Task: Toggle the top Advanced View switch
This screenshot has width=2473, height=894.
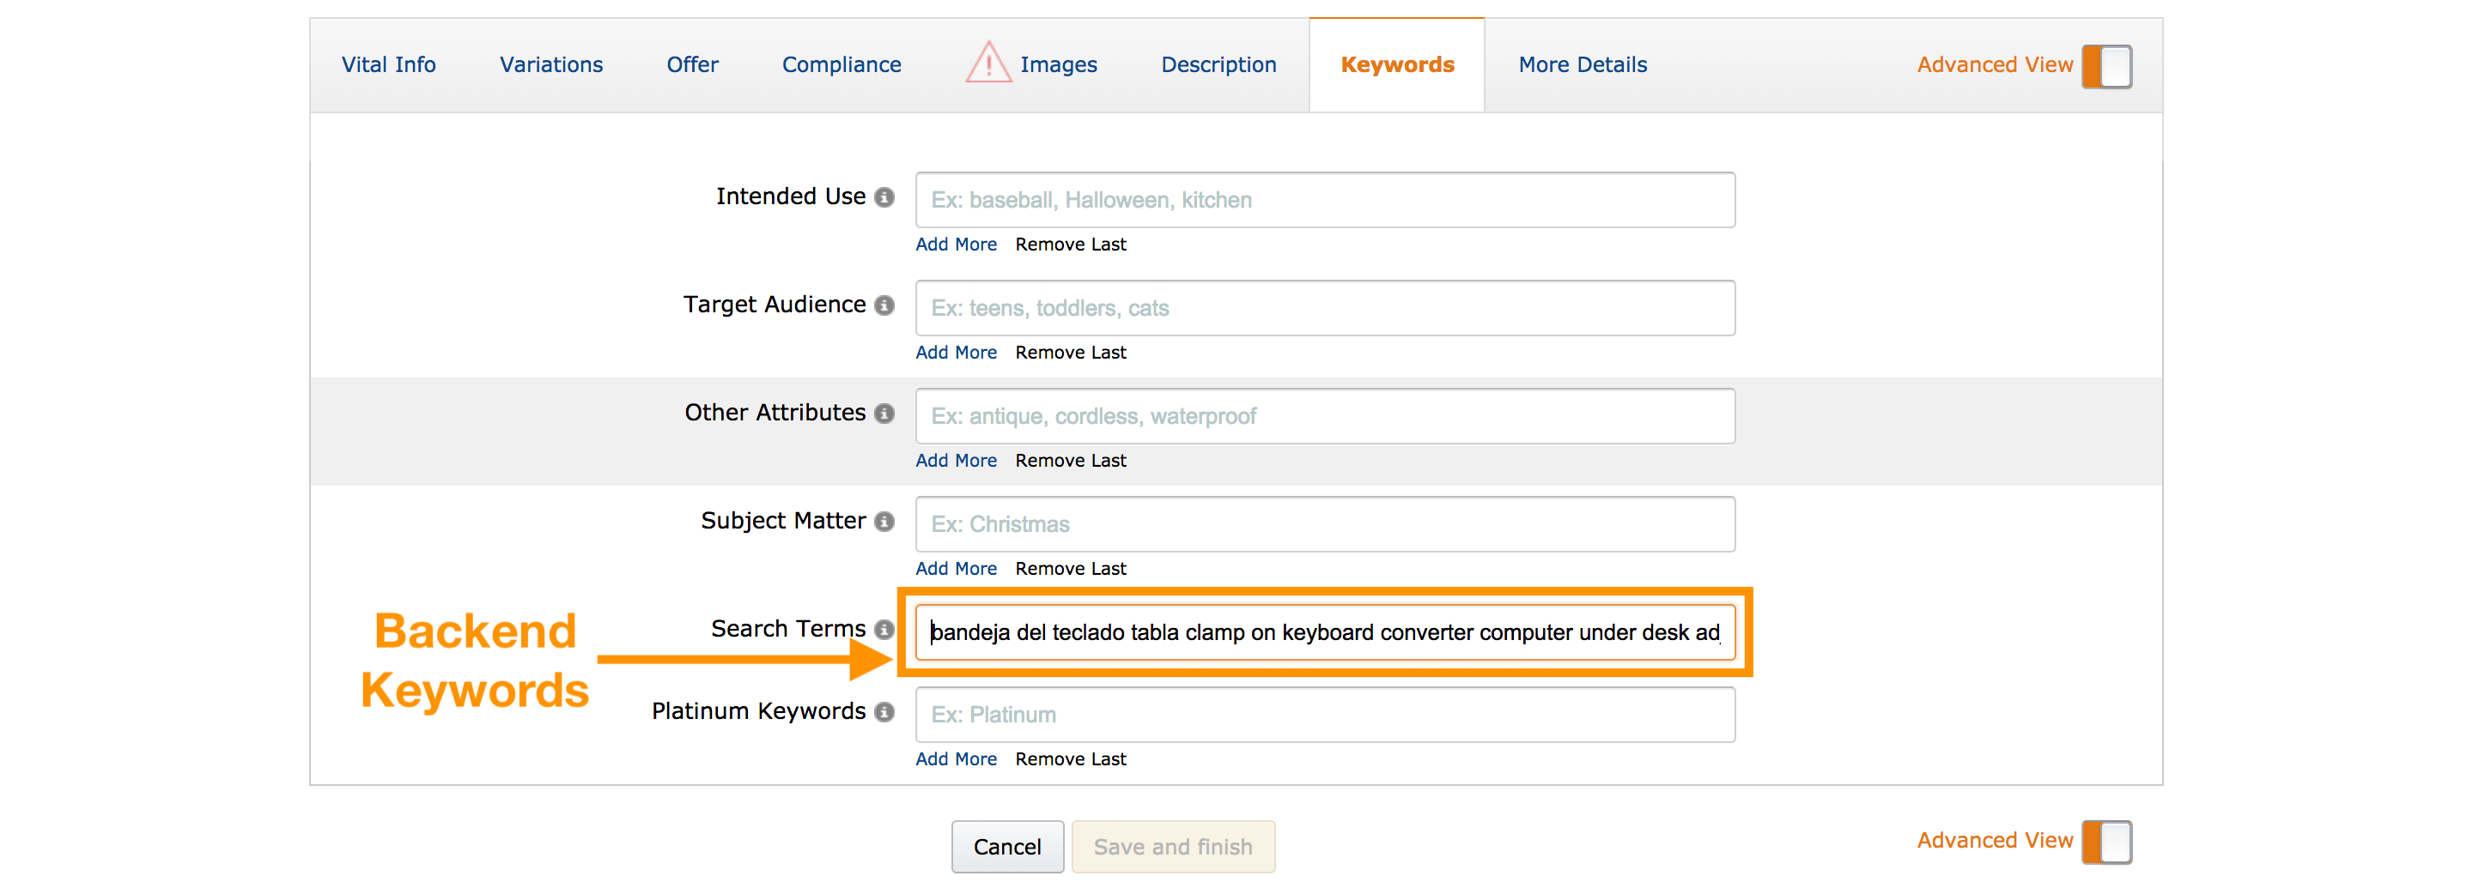Action: (x=2105, y=66)
